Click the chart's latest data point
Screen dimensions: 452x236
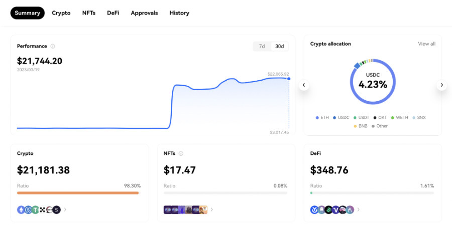point(289,79)
